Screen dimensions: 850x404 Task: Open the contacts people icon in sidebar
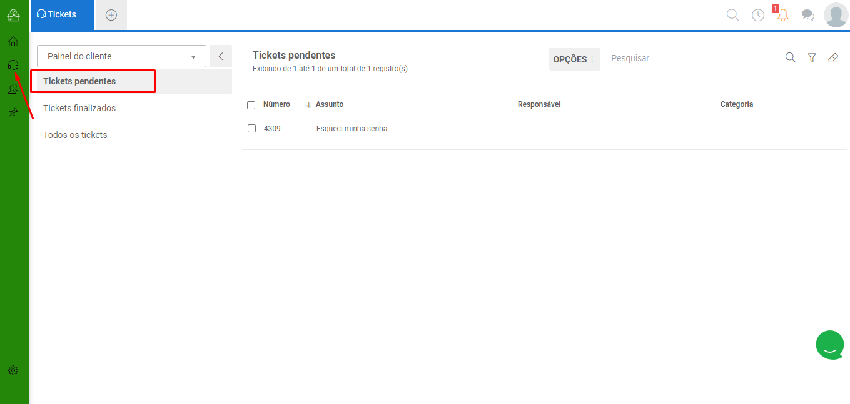tap(13, 89)
